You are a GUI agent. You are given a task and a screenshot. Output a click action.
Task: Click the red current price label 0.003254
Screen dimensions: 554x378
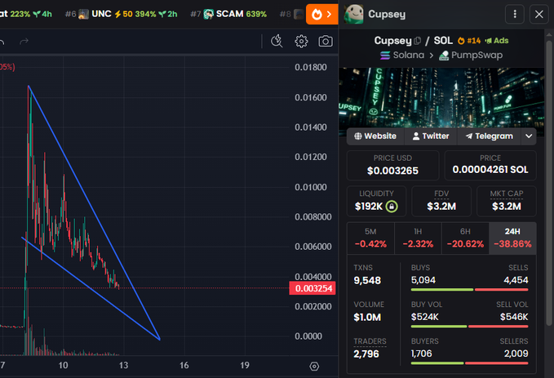point(312,288)
